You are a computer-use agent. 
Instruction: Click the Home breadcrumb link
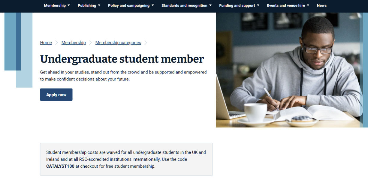click(x=46, y=43)
